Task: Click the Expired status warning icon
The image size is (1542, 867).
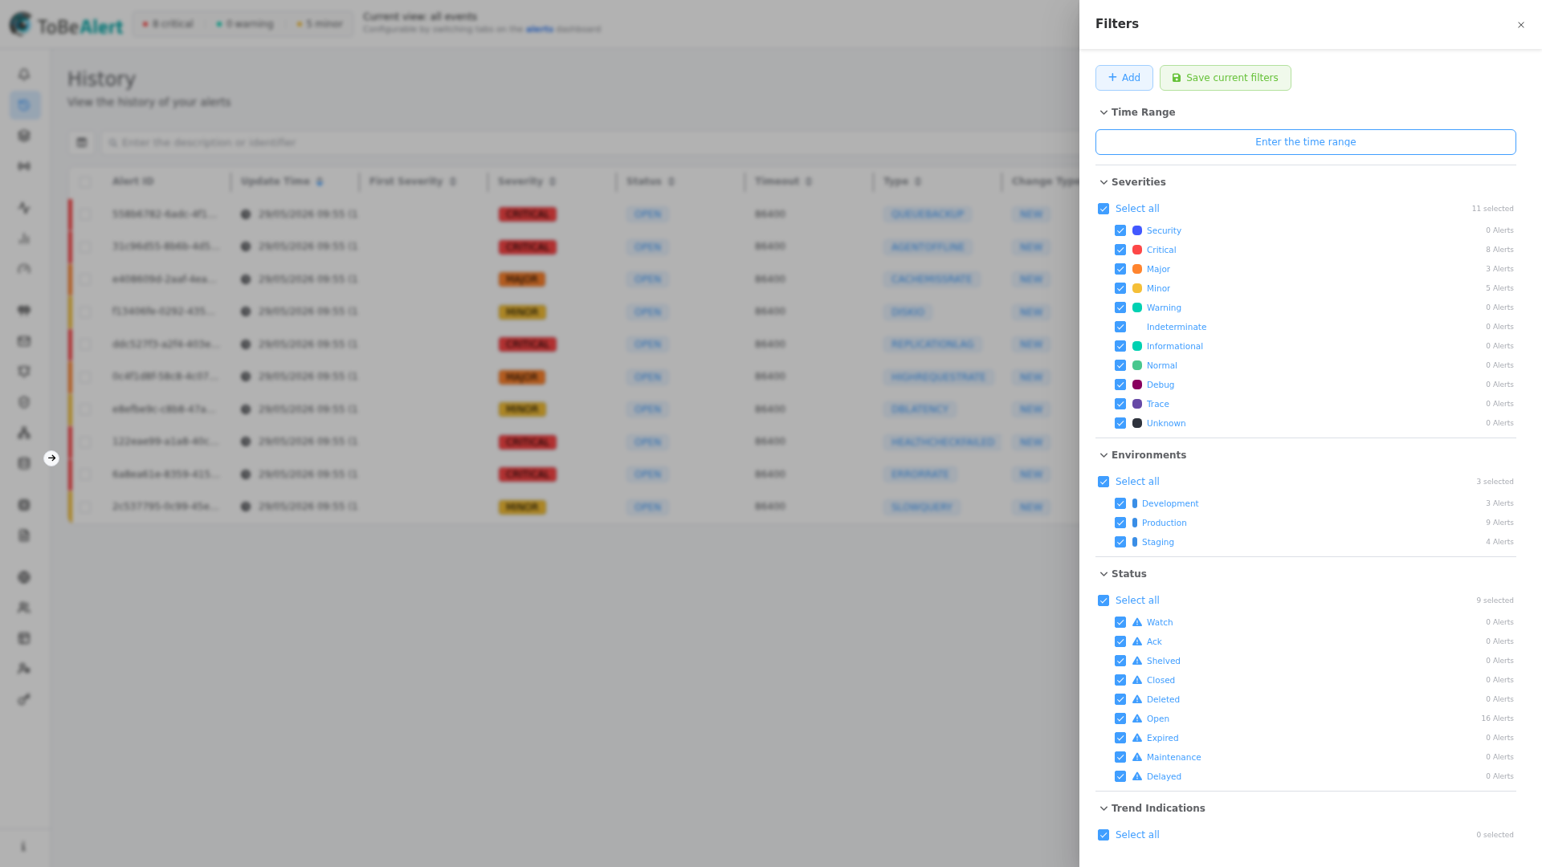Action: (1137, 738)
